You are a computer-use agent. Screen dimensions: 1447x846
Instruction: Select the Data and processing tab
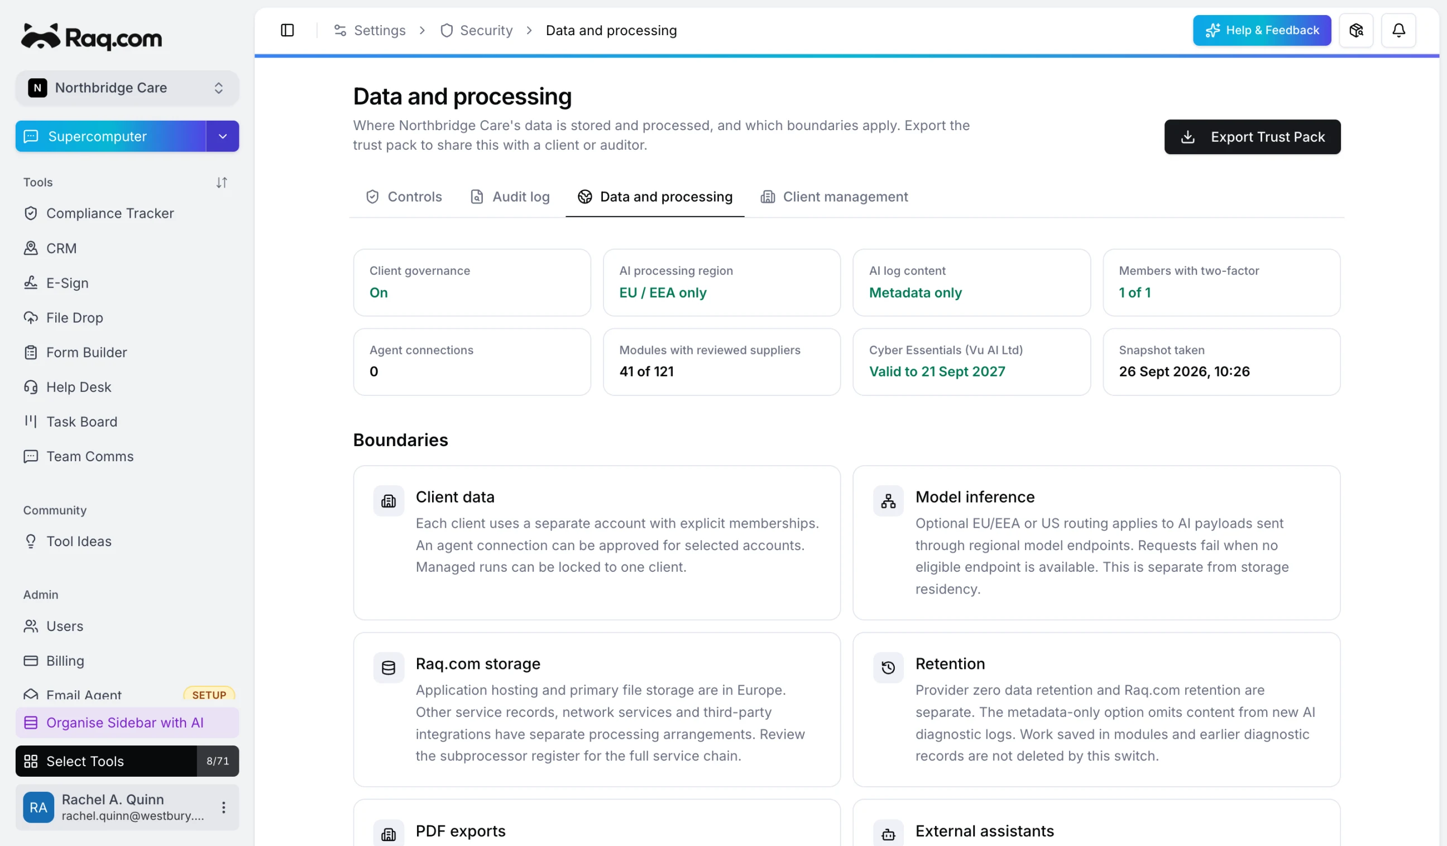pos(655,197)
